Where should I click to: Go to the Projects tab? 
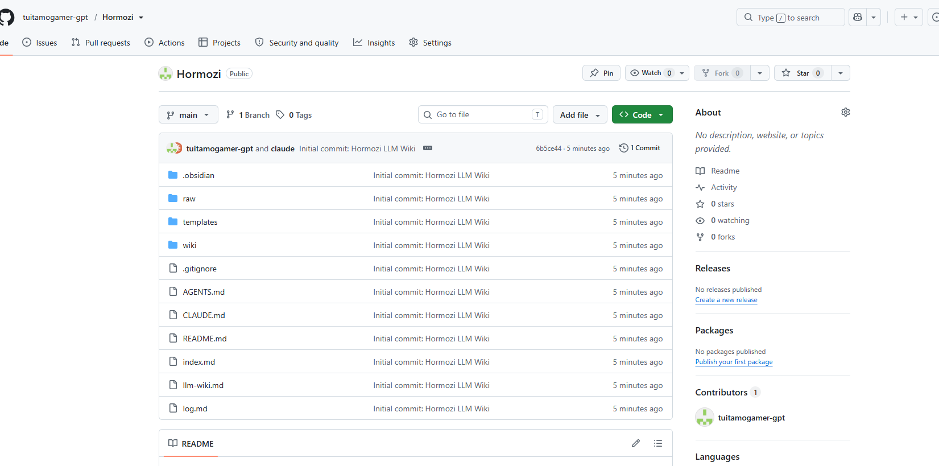coord(220,43)
